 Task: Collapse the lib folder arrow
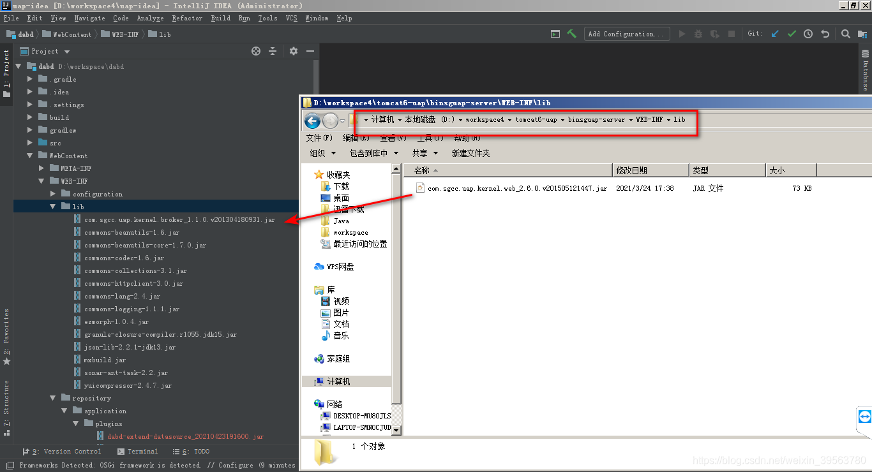[x=53, y=207]
